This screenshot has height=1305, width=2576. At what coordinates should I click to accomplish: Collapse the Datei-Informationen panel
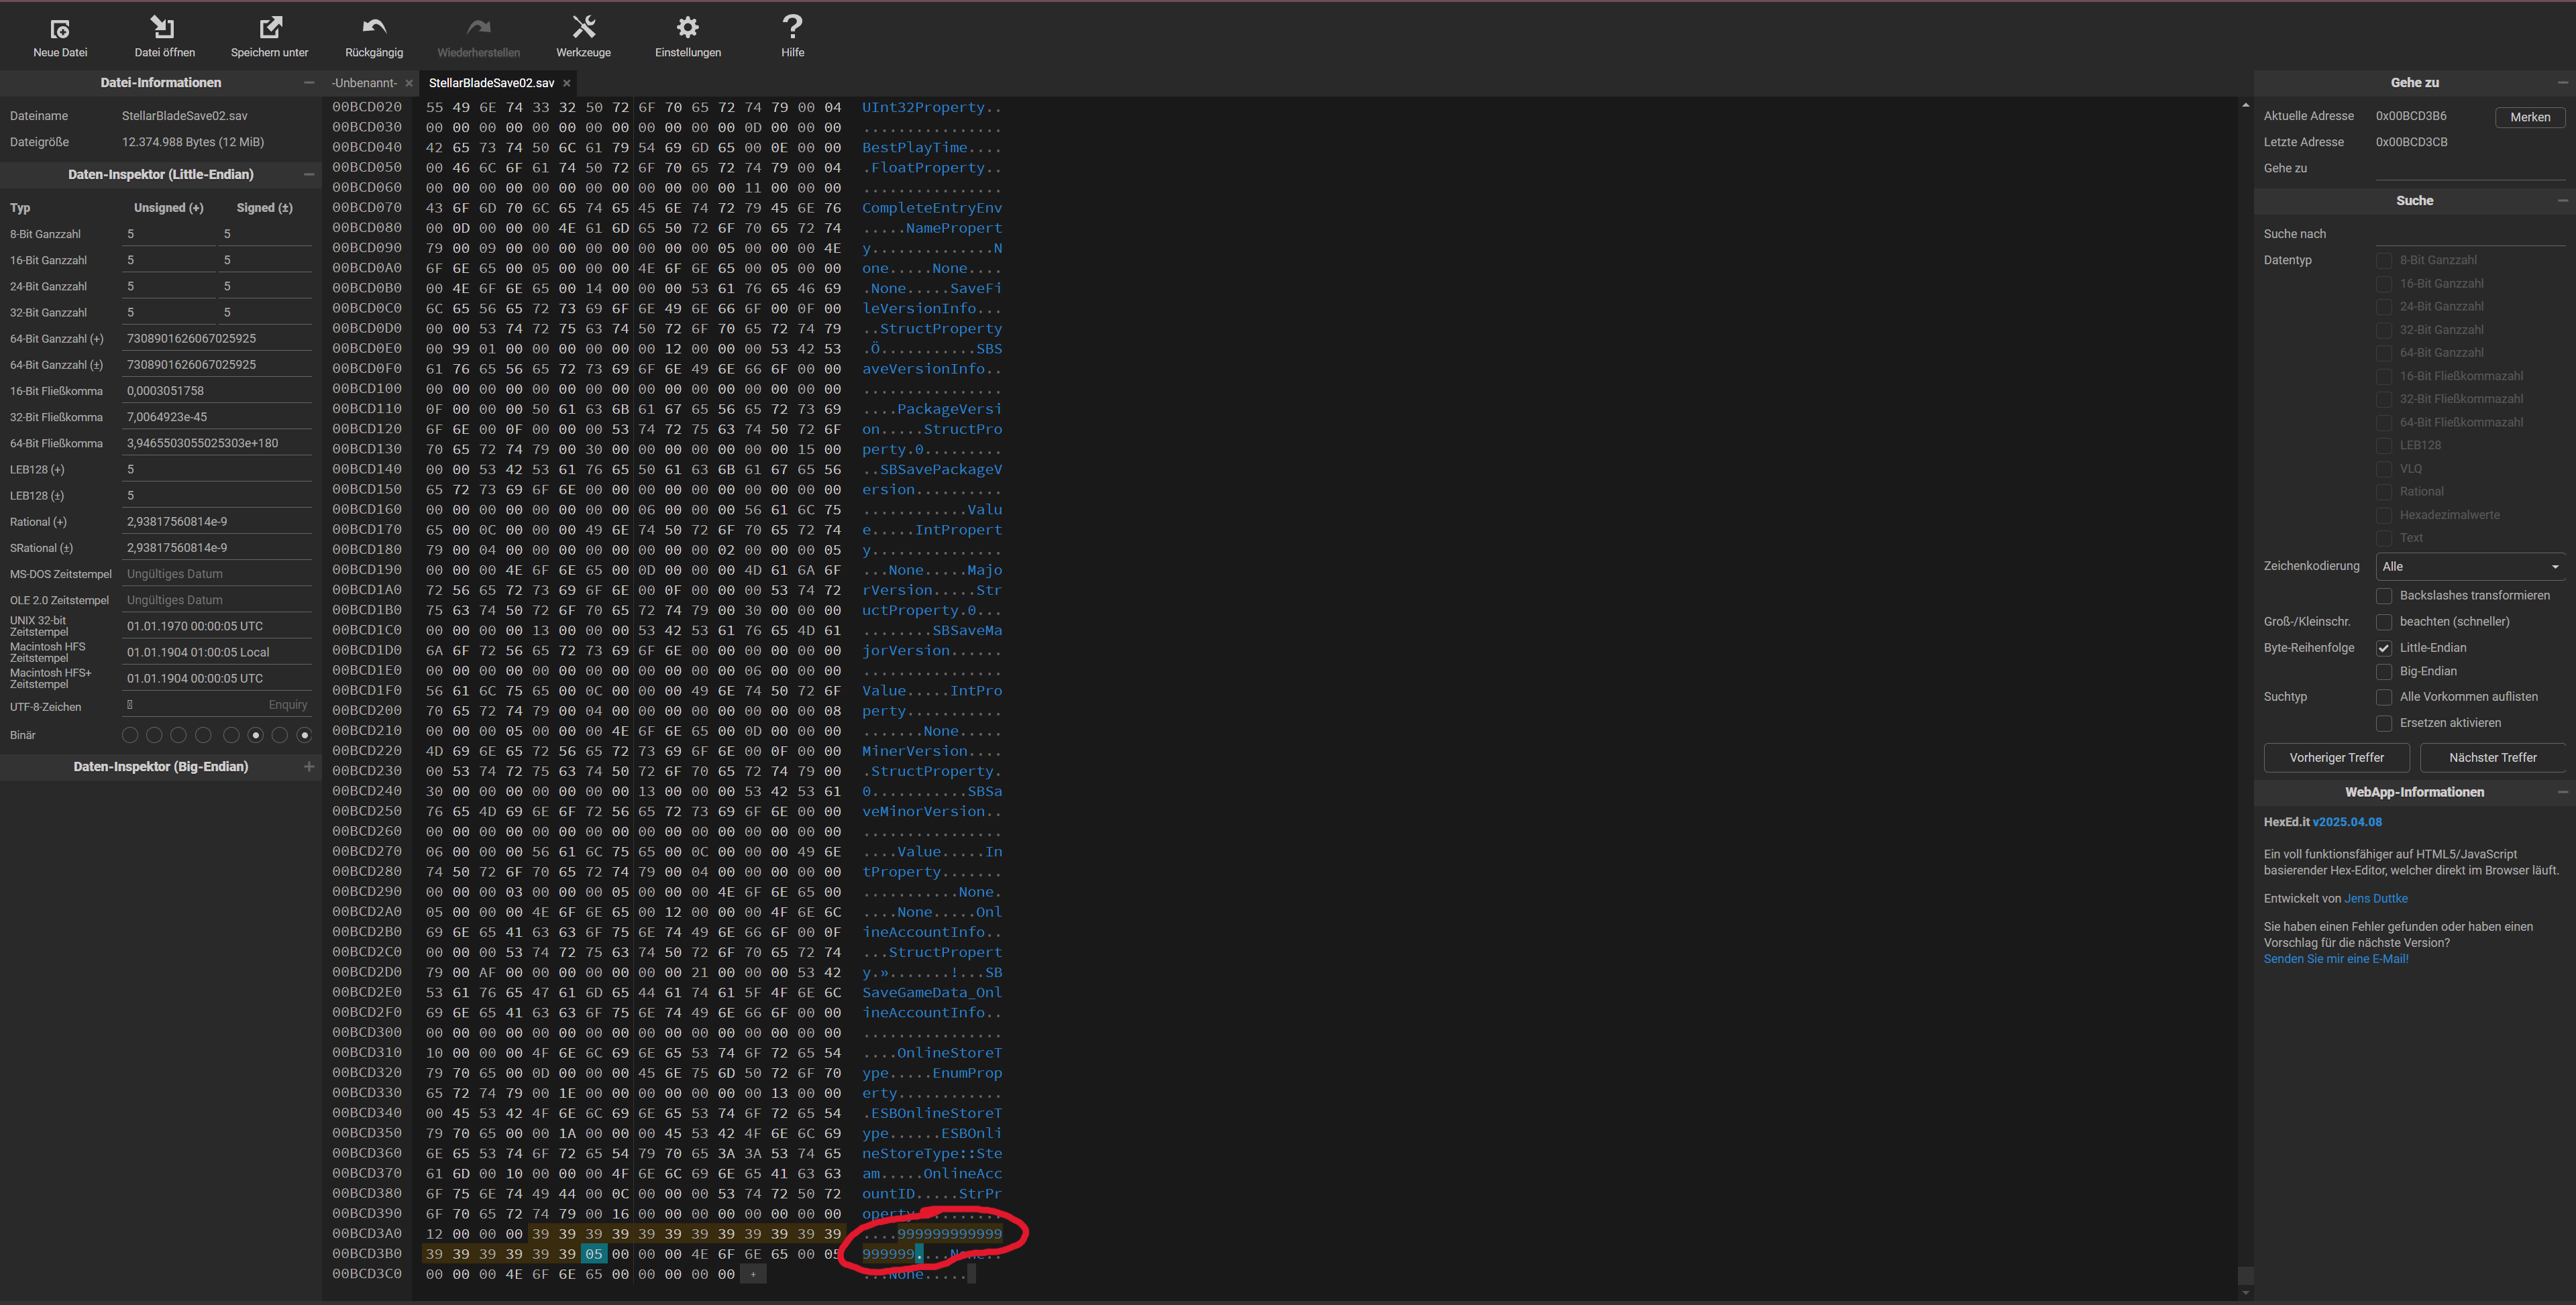[309, 83]
